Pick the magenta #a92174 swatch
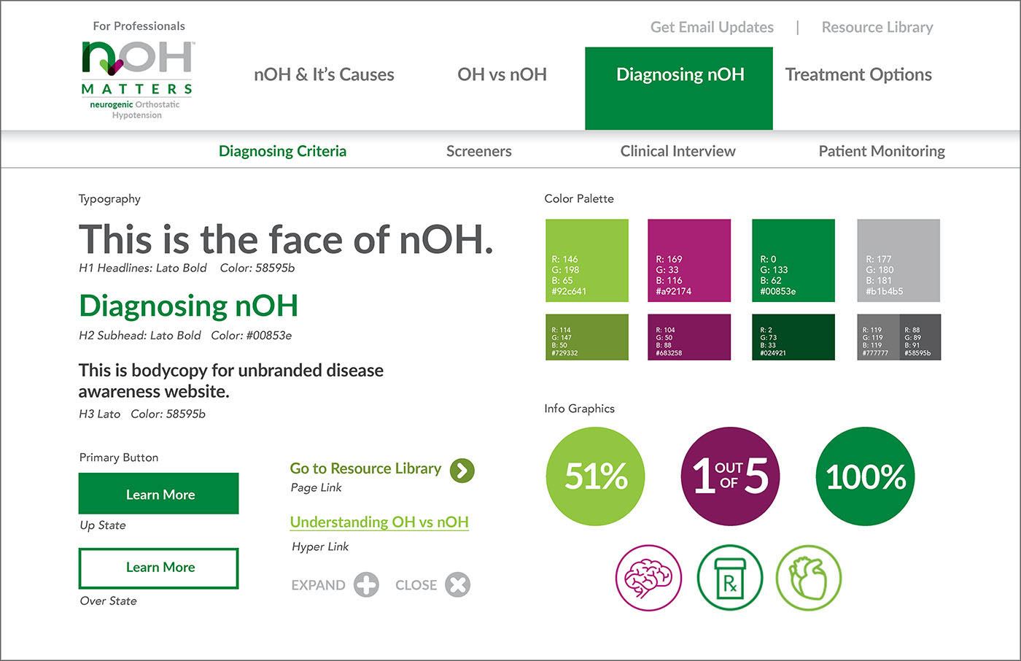Viewport: 1021px width, 661px height. [689, 260]
